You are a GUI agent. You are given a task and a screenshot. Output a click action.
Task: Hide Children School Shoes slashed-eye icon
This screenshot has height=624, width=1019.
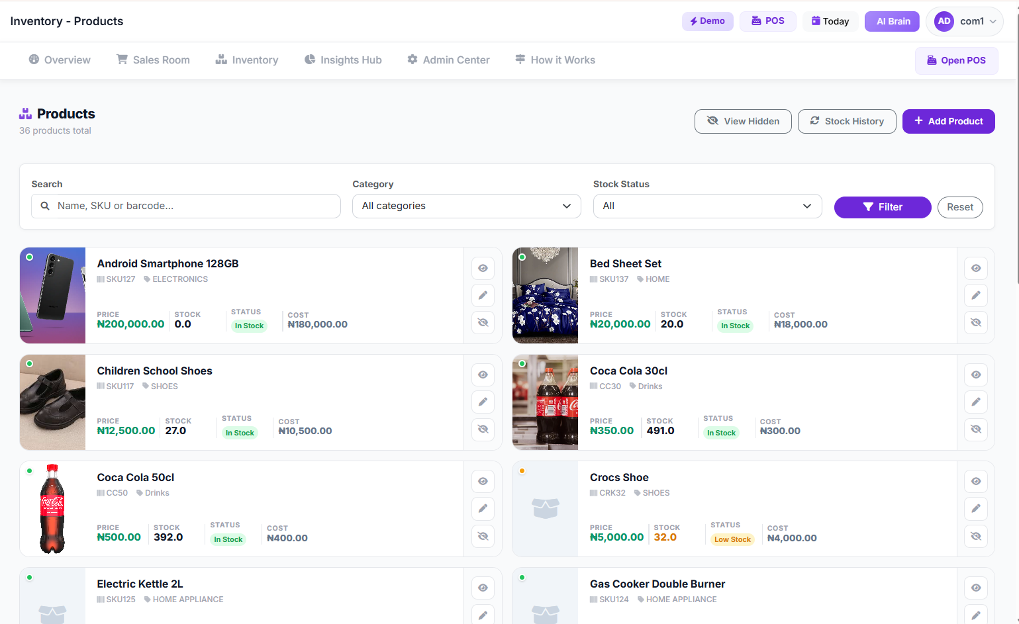[x=483, y=429]
